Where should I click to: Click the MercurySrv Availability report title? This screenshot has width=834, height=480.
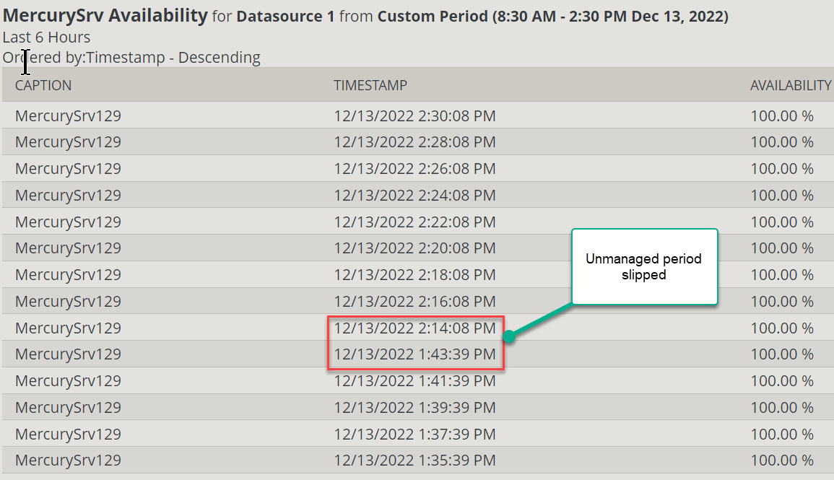[105, 15]
